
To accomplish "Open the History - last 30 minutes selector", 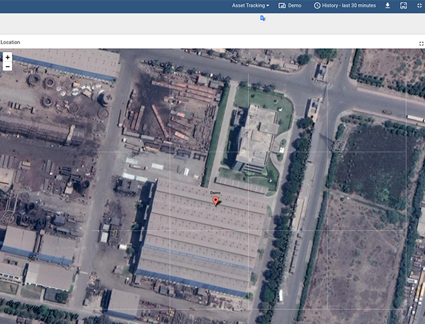I will (347, 5).
